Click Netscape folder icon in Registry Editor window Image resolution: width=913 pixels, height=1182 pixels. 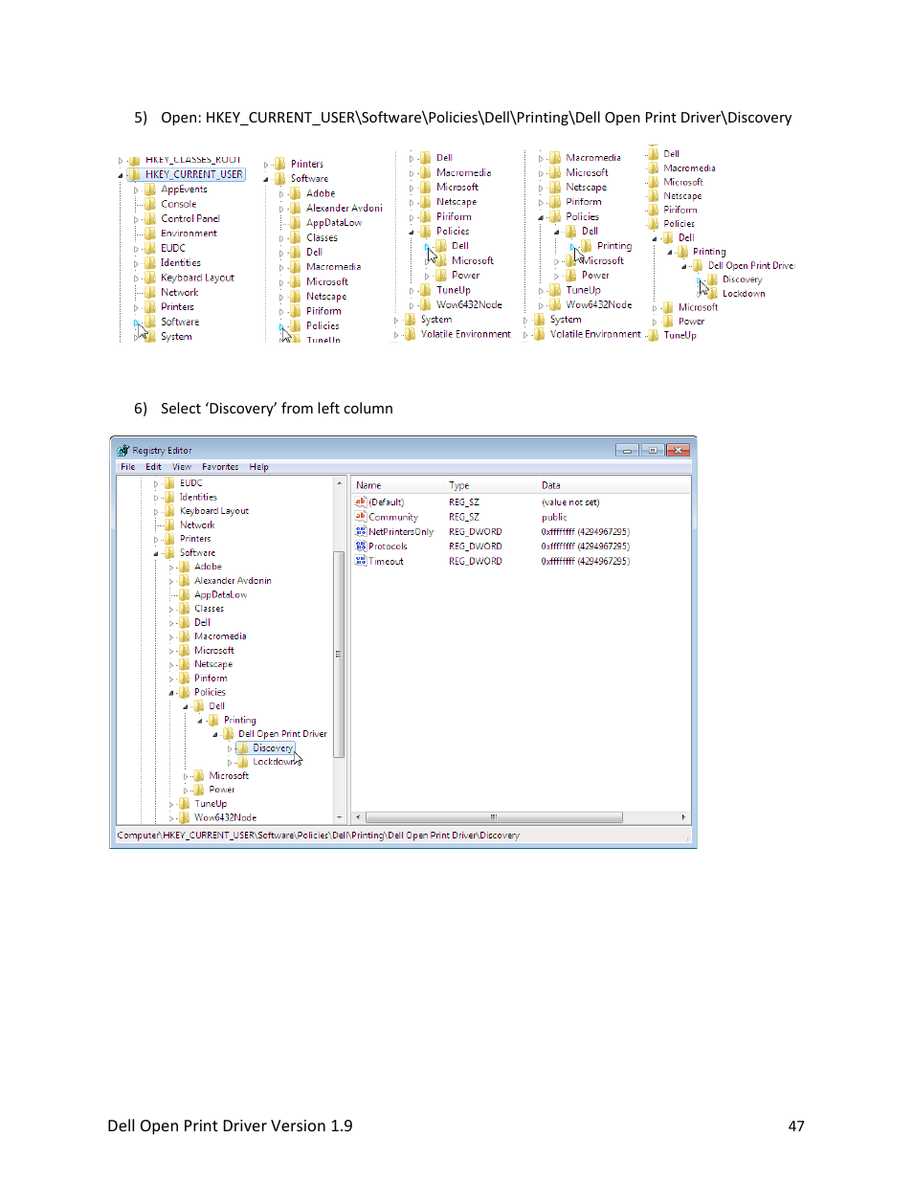click(x=184, y=664)
